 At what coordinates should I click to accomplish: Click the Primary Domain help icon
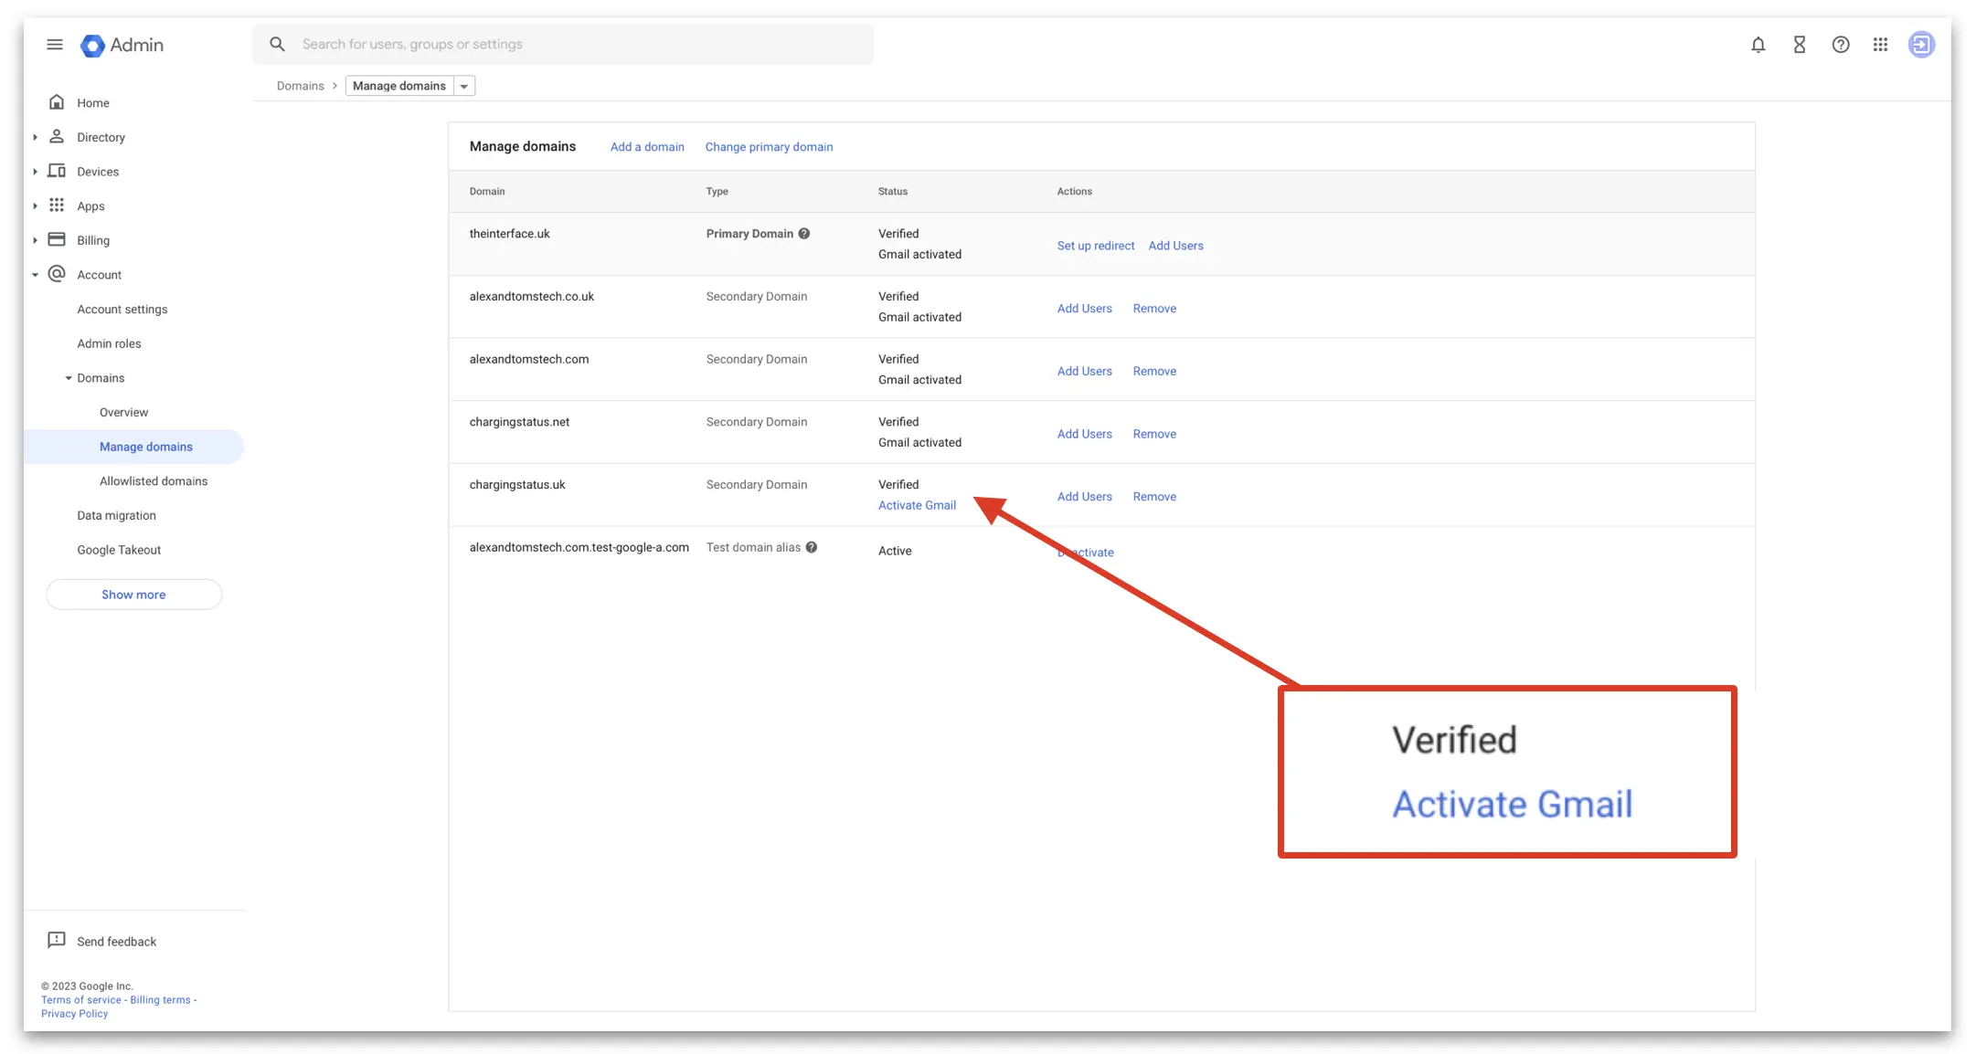pos(804,234)
